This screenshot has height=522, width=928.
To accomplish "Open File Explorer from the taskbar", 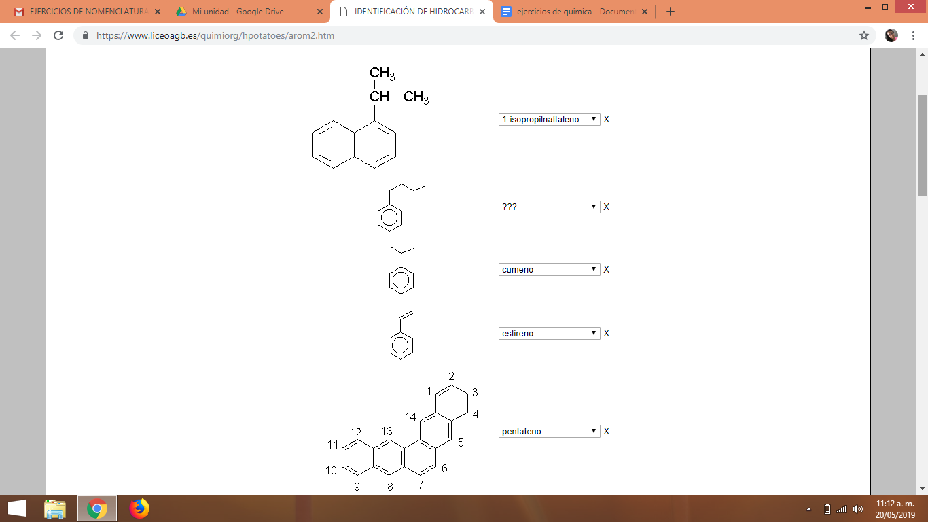I will tap(55, 508).
